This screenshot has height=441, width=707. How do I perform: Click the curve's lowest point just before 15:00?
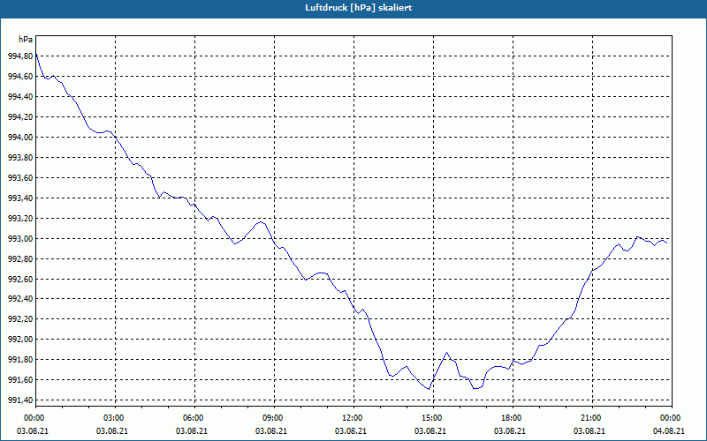(x=429, y=389)
